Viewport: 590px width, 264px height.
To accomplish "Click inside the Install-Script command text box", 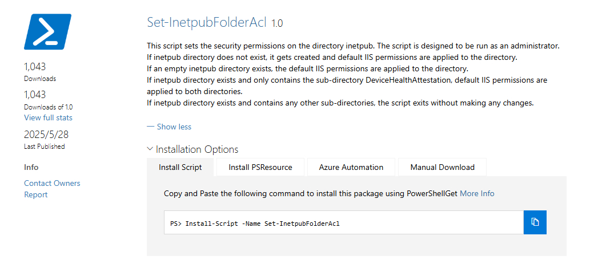I will tap(344, 222).
